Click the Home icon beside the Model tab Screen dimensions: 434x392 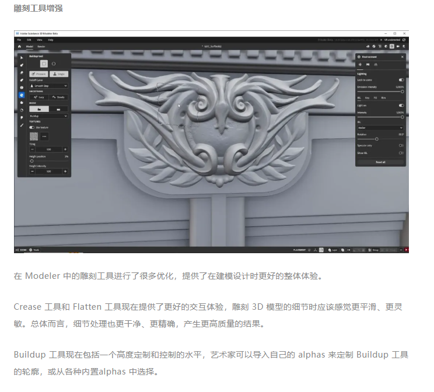[19, 46]
